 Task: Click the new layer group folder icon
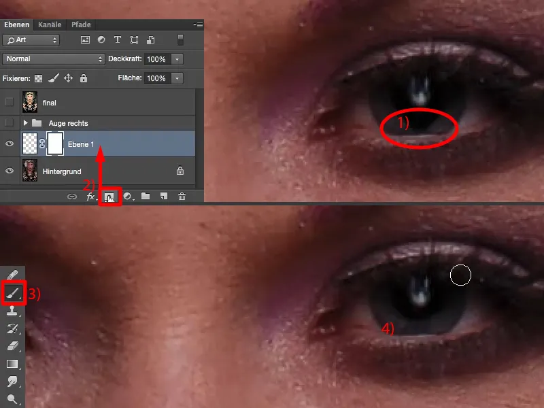146,196
